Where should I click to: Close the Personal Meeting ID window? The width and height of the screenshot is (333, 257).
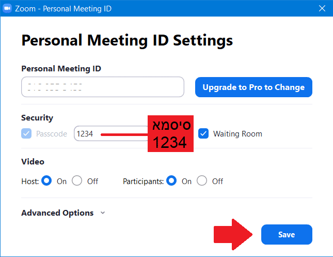(322, 9)
